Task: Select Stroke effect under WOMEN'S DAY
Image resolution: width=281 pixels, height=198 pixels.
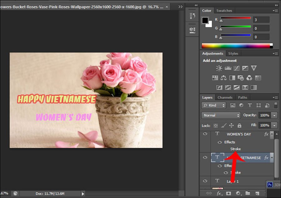Action: coord(235,149)
